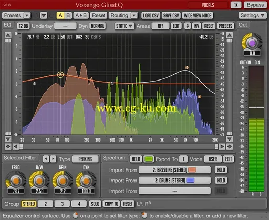Toggle HOLD for the BASSLINE import
Image resolution: width=269 pixels, height=220 pixels.
221,170
